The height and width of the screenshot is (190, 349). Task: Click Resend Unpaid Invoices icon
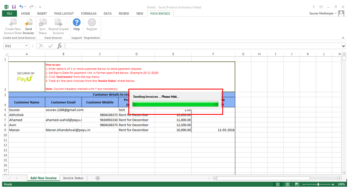58,22
